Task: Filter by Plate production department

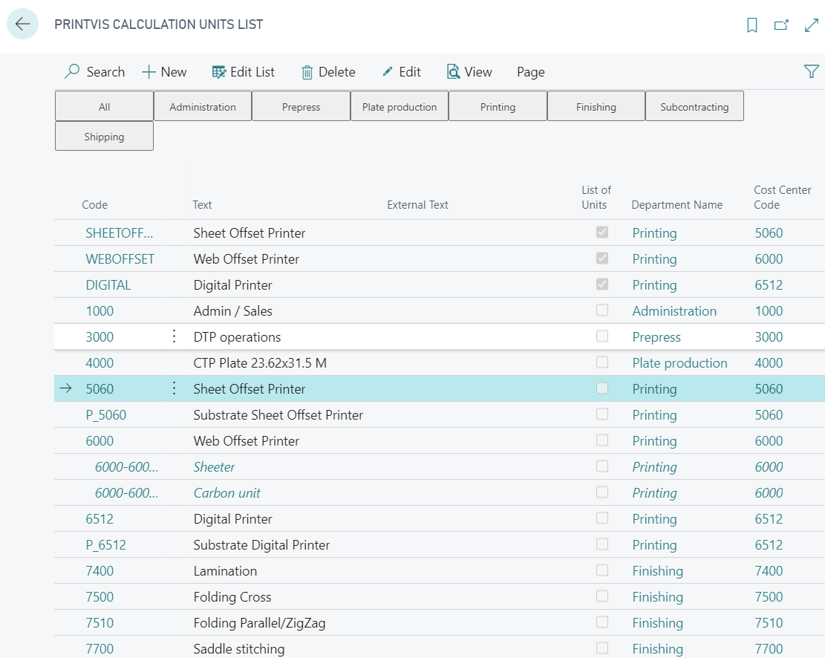Action: click(400, 106)
